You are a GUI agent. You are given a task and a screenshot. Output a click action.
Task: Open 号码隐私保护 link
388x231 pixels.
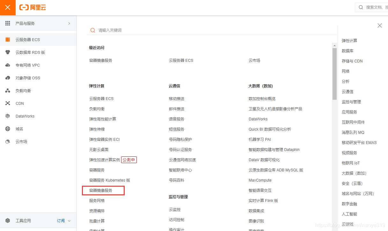point(180,139)
